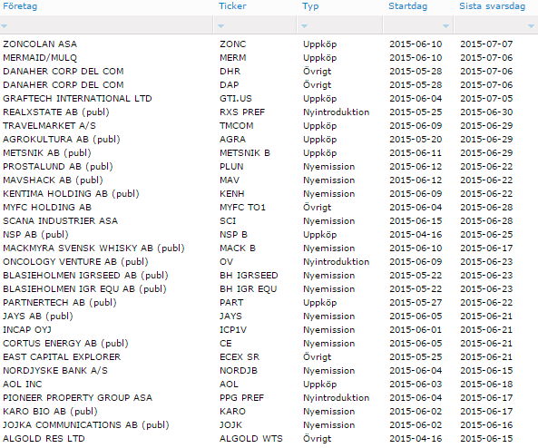The width and height of the screenshot is (538, 448).
Task: Click the NSP B ticker
Action: pyautogui.click(x=234, y=235)
